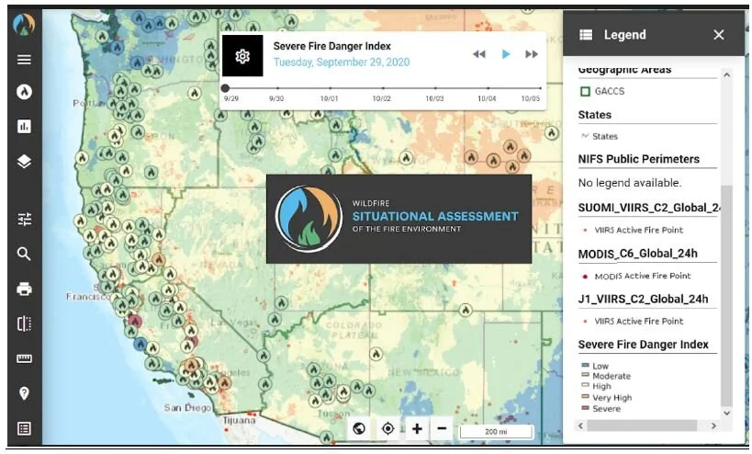Click the search magnifier icon
The image size is (752, 454).
pyautogui.click(x=24, y=254)
